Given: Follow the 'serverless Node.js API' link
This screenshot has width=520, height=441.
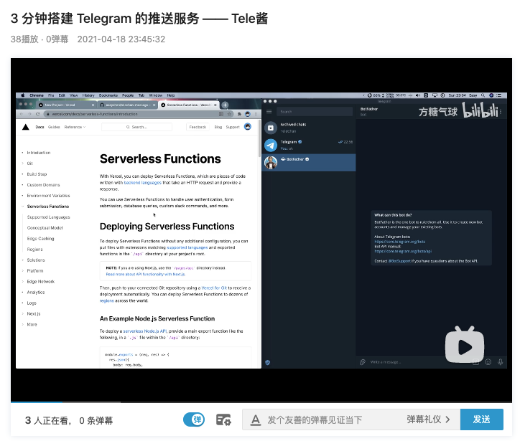Looking at the screenshot, I should click(145, 331).
